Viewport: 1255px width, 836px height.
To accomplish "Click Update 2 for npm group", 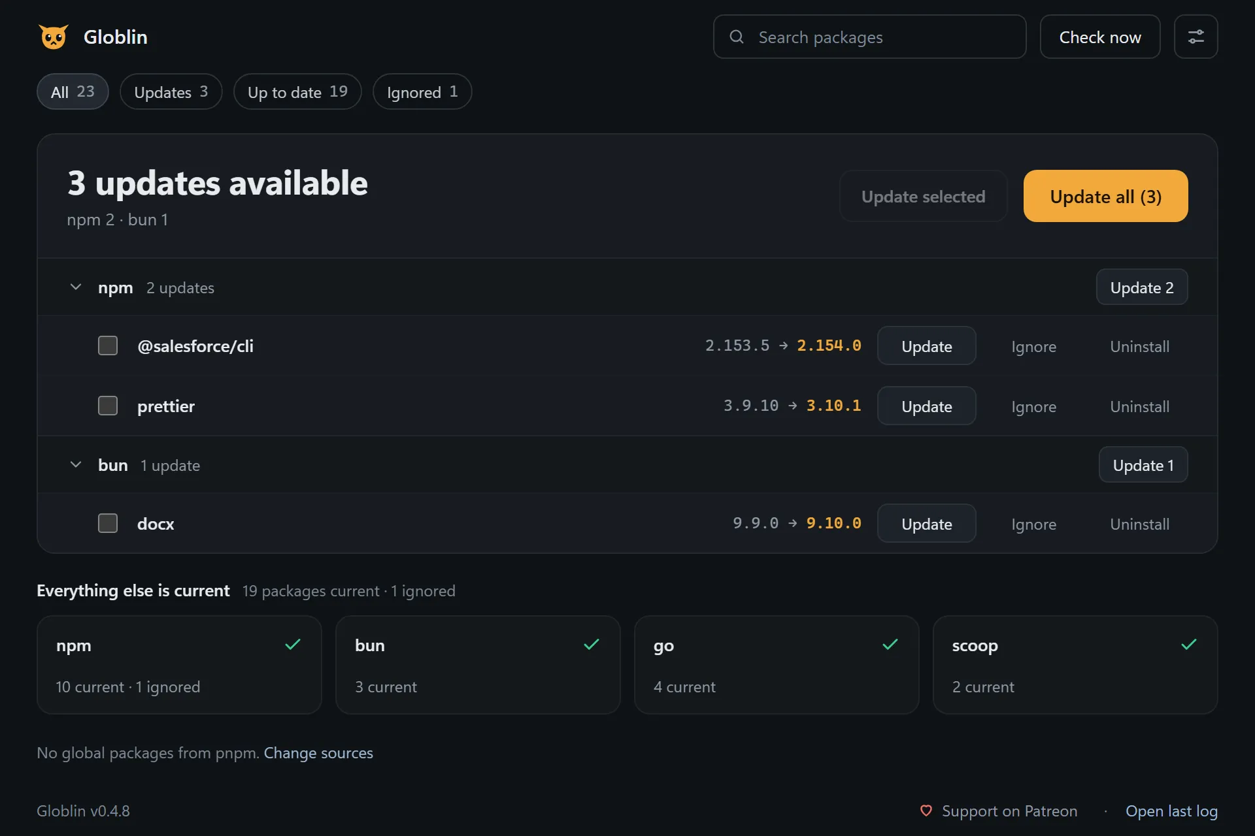I will pos(1142,287).
